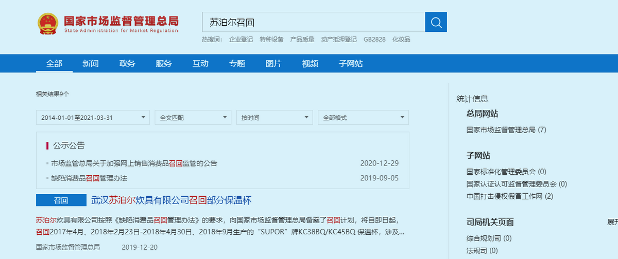Image resolution: width=618 pixels, height=259 pixels.
Task: Filter by 国家认证认可监督管理委员会 (0)
Action: click(x=517, y=183)
